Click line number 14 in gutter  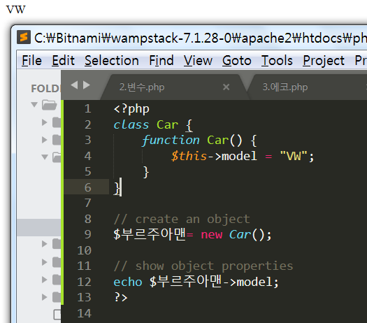click(85, 313)
